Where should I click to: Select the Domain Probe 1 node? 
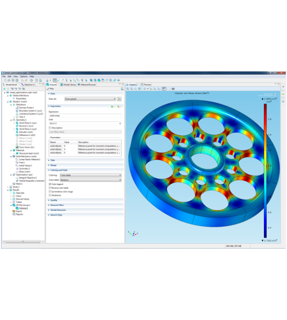pyautogui.click(x=26, y=108)
